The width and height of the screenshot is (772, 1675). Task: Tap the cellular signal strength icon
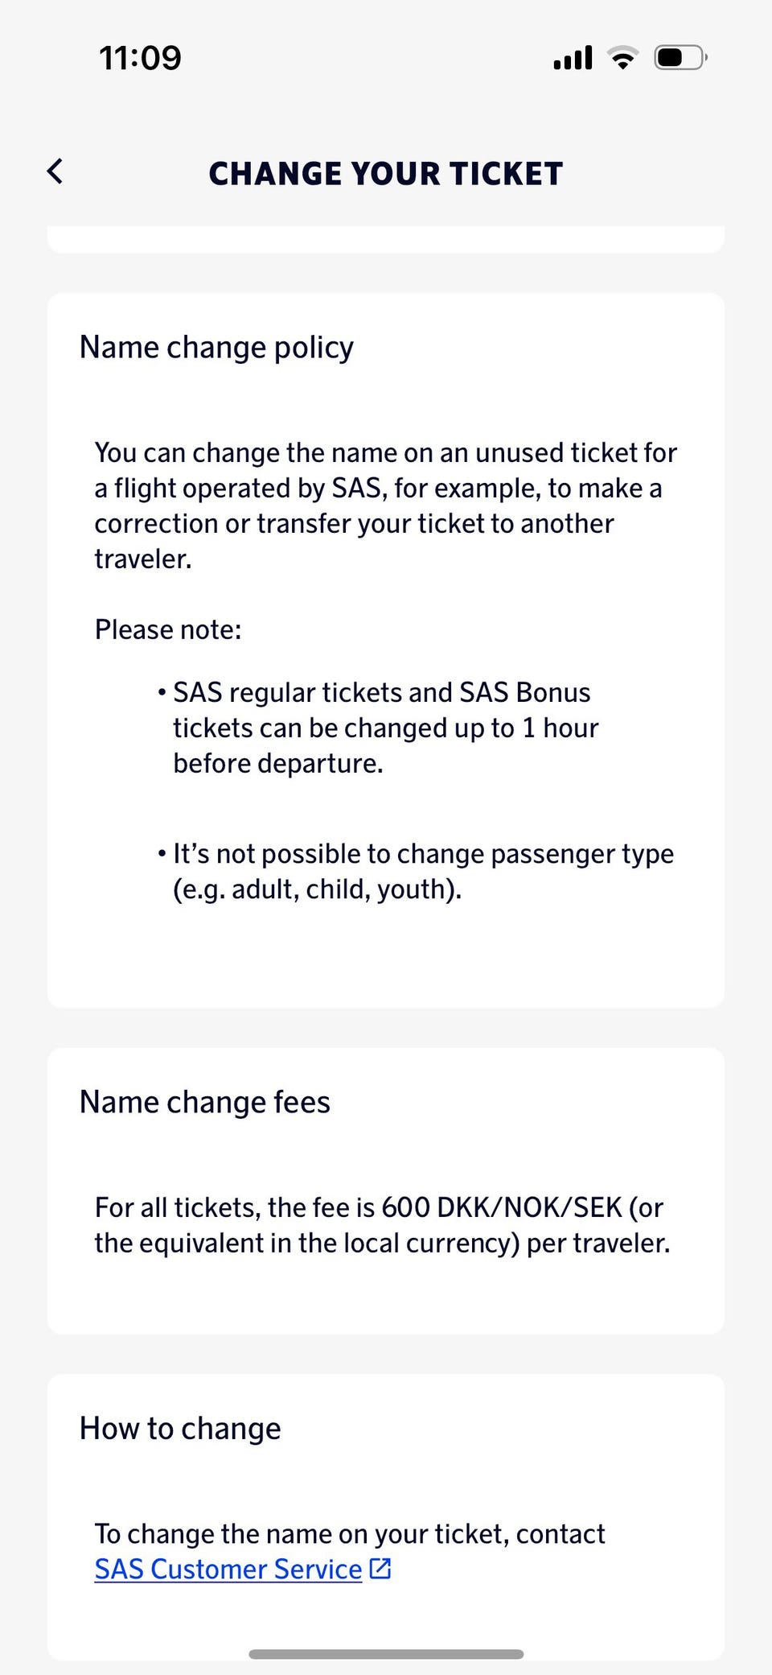coord(573,58)
